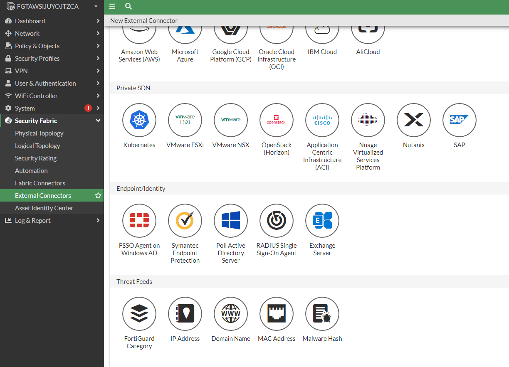Select the Kubernetes connector icon
This screenshot has height=367, width=509.
click(139, 120)
